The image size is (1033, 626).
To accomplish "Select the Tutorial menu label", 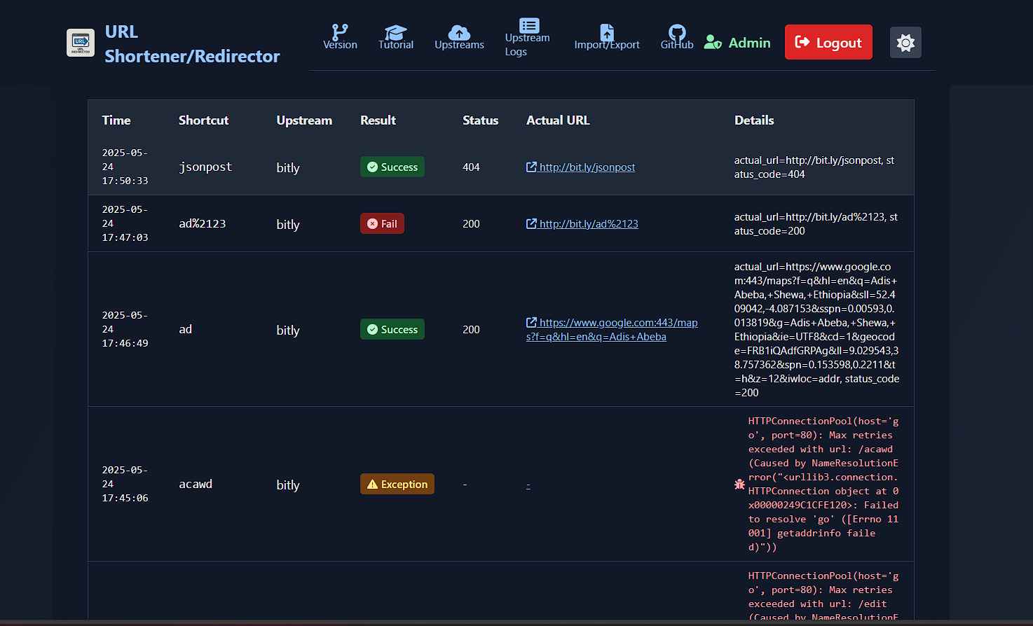I will click(396, 45).
